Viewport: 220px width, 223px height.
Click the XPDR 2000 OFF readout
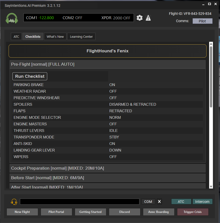click(x=116, y=18)
